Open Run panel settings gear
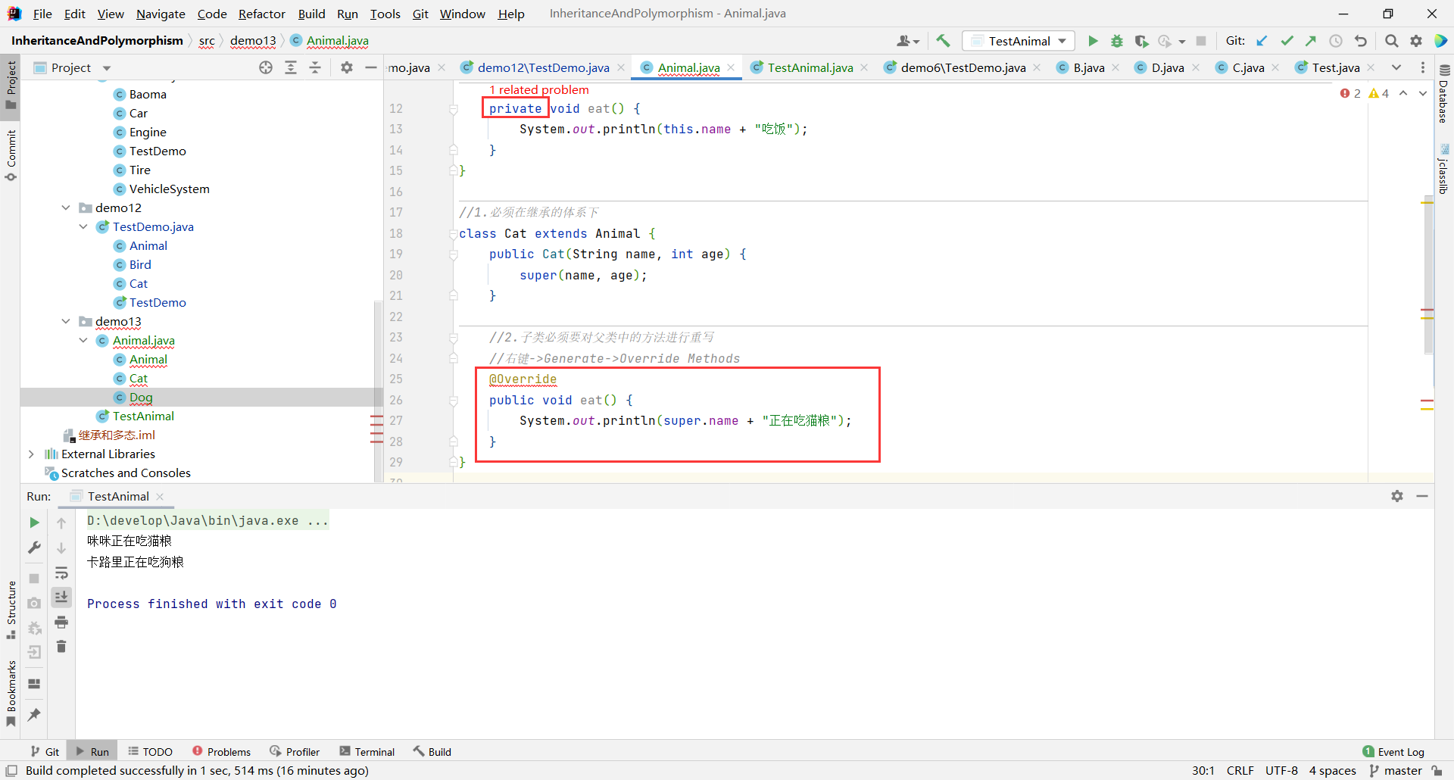The image size is (1454, 780). 1397,496
